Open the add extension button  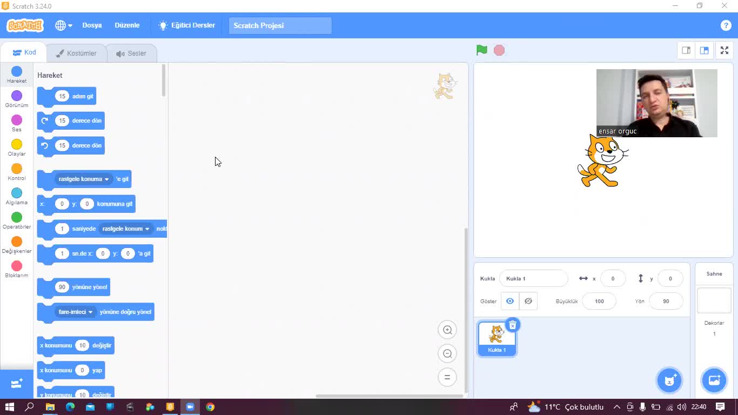17,384
